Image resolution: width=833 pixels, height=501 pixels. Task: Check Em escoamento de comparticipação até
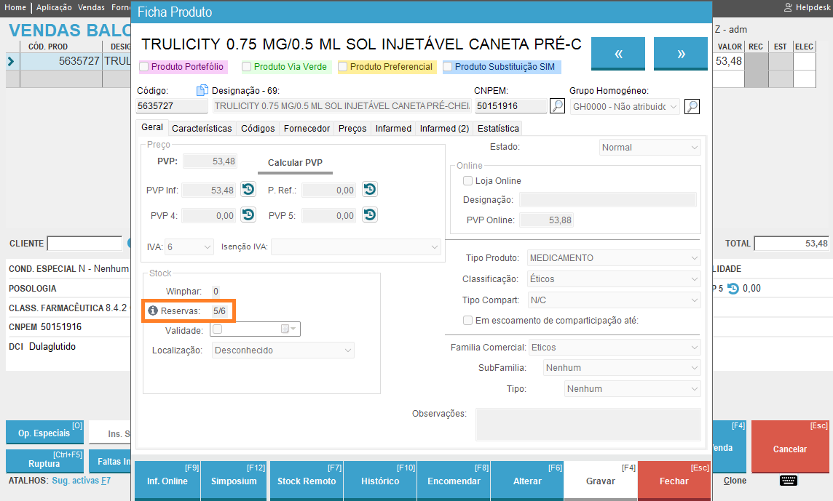(468, 320)
